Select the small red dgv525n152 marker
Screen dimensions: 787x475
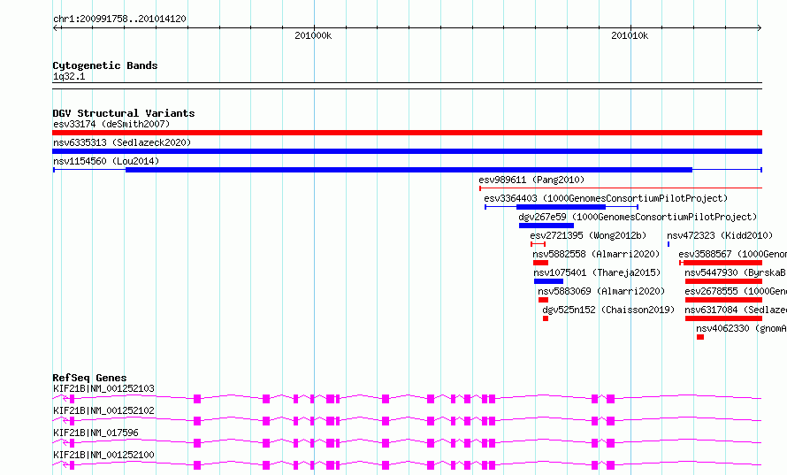546,318
